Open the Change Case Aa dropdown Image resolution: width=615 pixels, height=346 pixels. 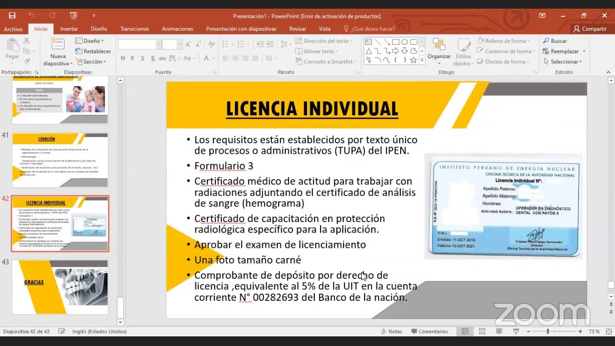coord(188,58)
